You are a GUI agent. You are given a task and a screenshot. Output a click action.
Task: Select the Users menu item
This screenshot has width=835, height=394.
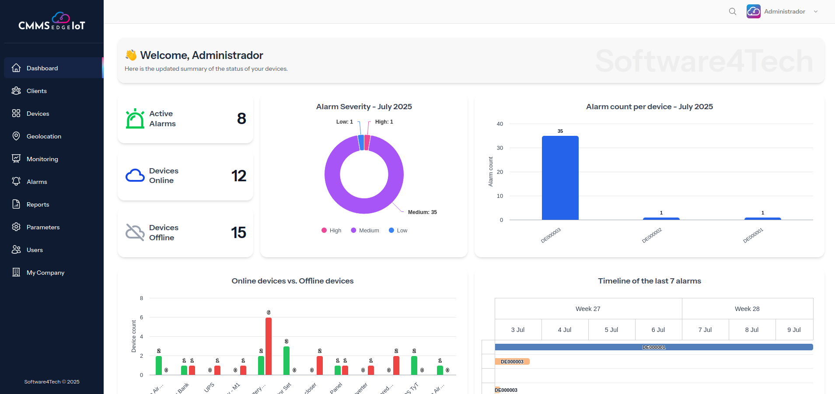point(35,250)
